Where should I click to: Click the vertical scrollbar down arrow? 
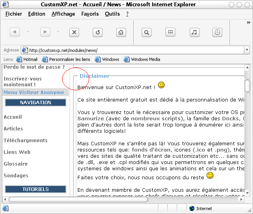click(x=247, y=193)
